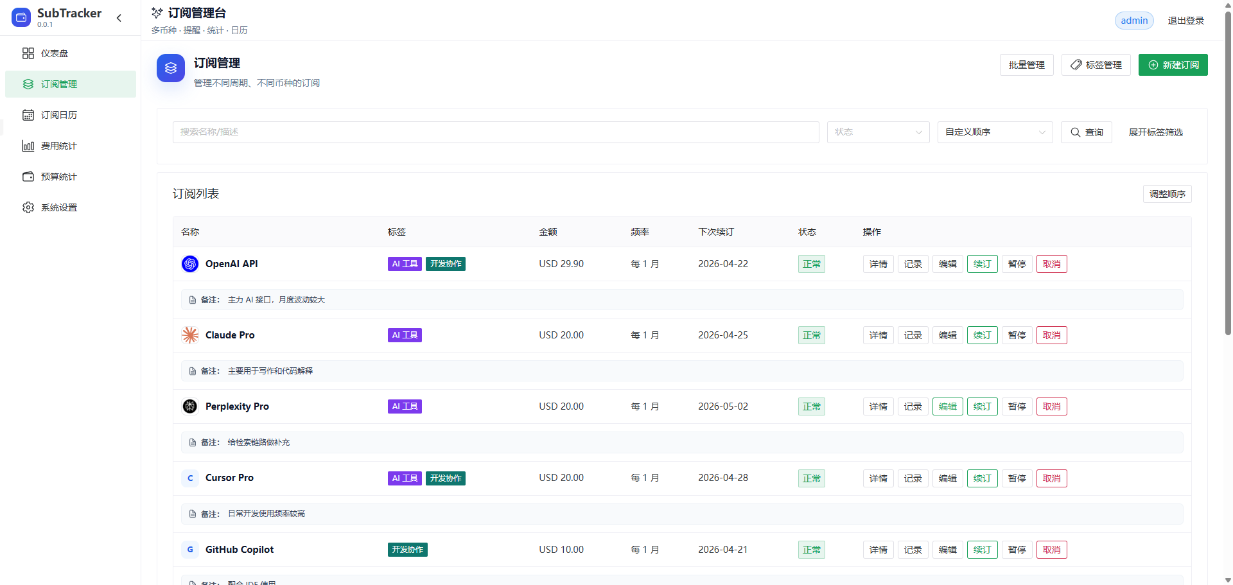Screen dimensions: 1233x585
Task: Open the 预算统计 menu item
Action: [x=71, y=177]
